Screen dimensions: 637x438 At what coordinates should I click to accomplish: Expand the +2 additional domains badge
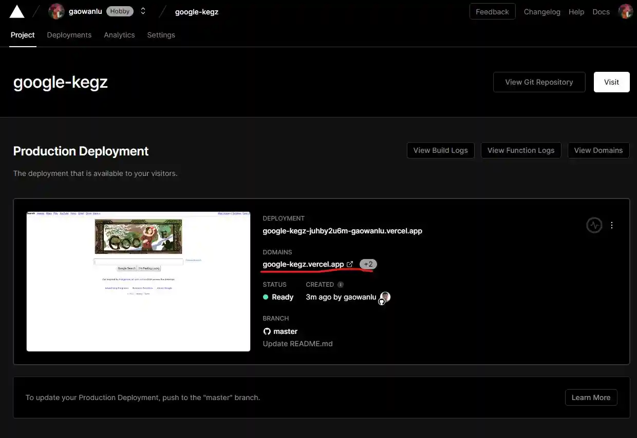368,264
